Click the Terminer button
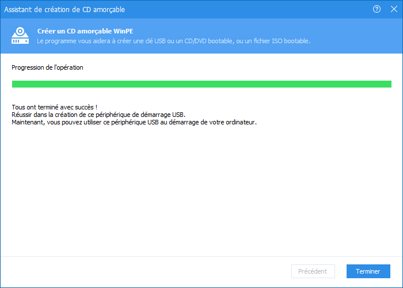403x288 pixels. 368,271
